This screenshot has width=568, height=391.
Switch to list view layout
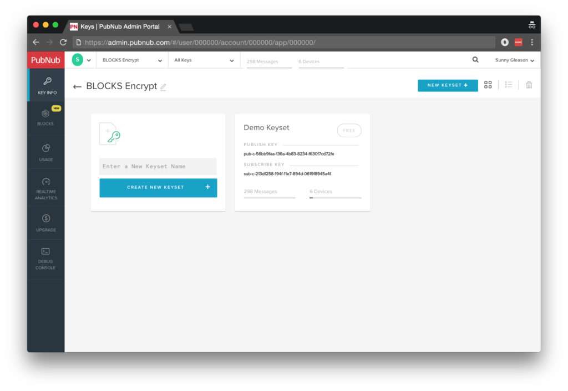point(508,85)
